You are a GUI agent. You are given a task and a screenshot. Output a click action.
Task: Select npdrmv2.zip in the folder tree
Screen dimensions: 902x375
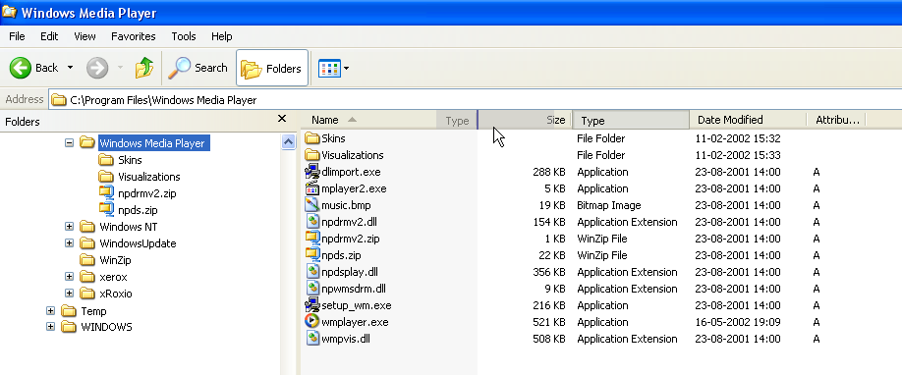[146, 193]
